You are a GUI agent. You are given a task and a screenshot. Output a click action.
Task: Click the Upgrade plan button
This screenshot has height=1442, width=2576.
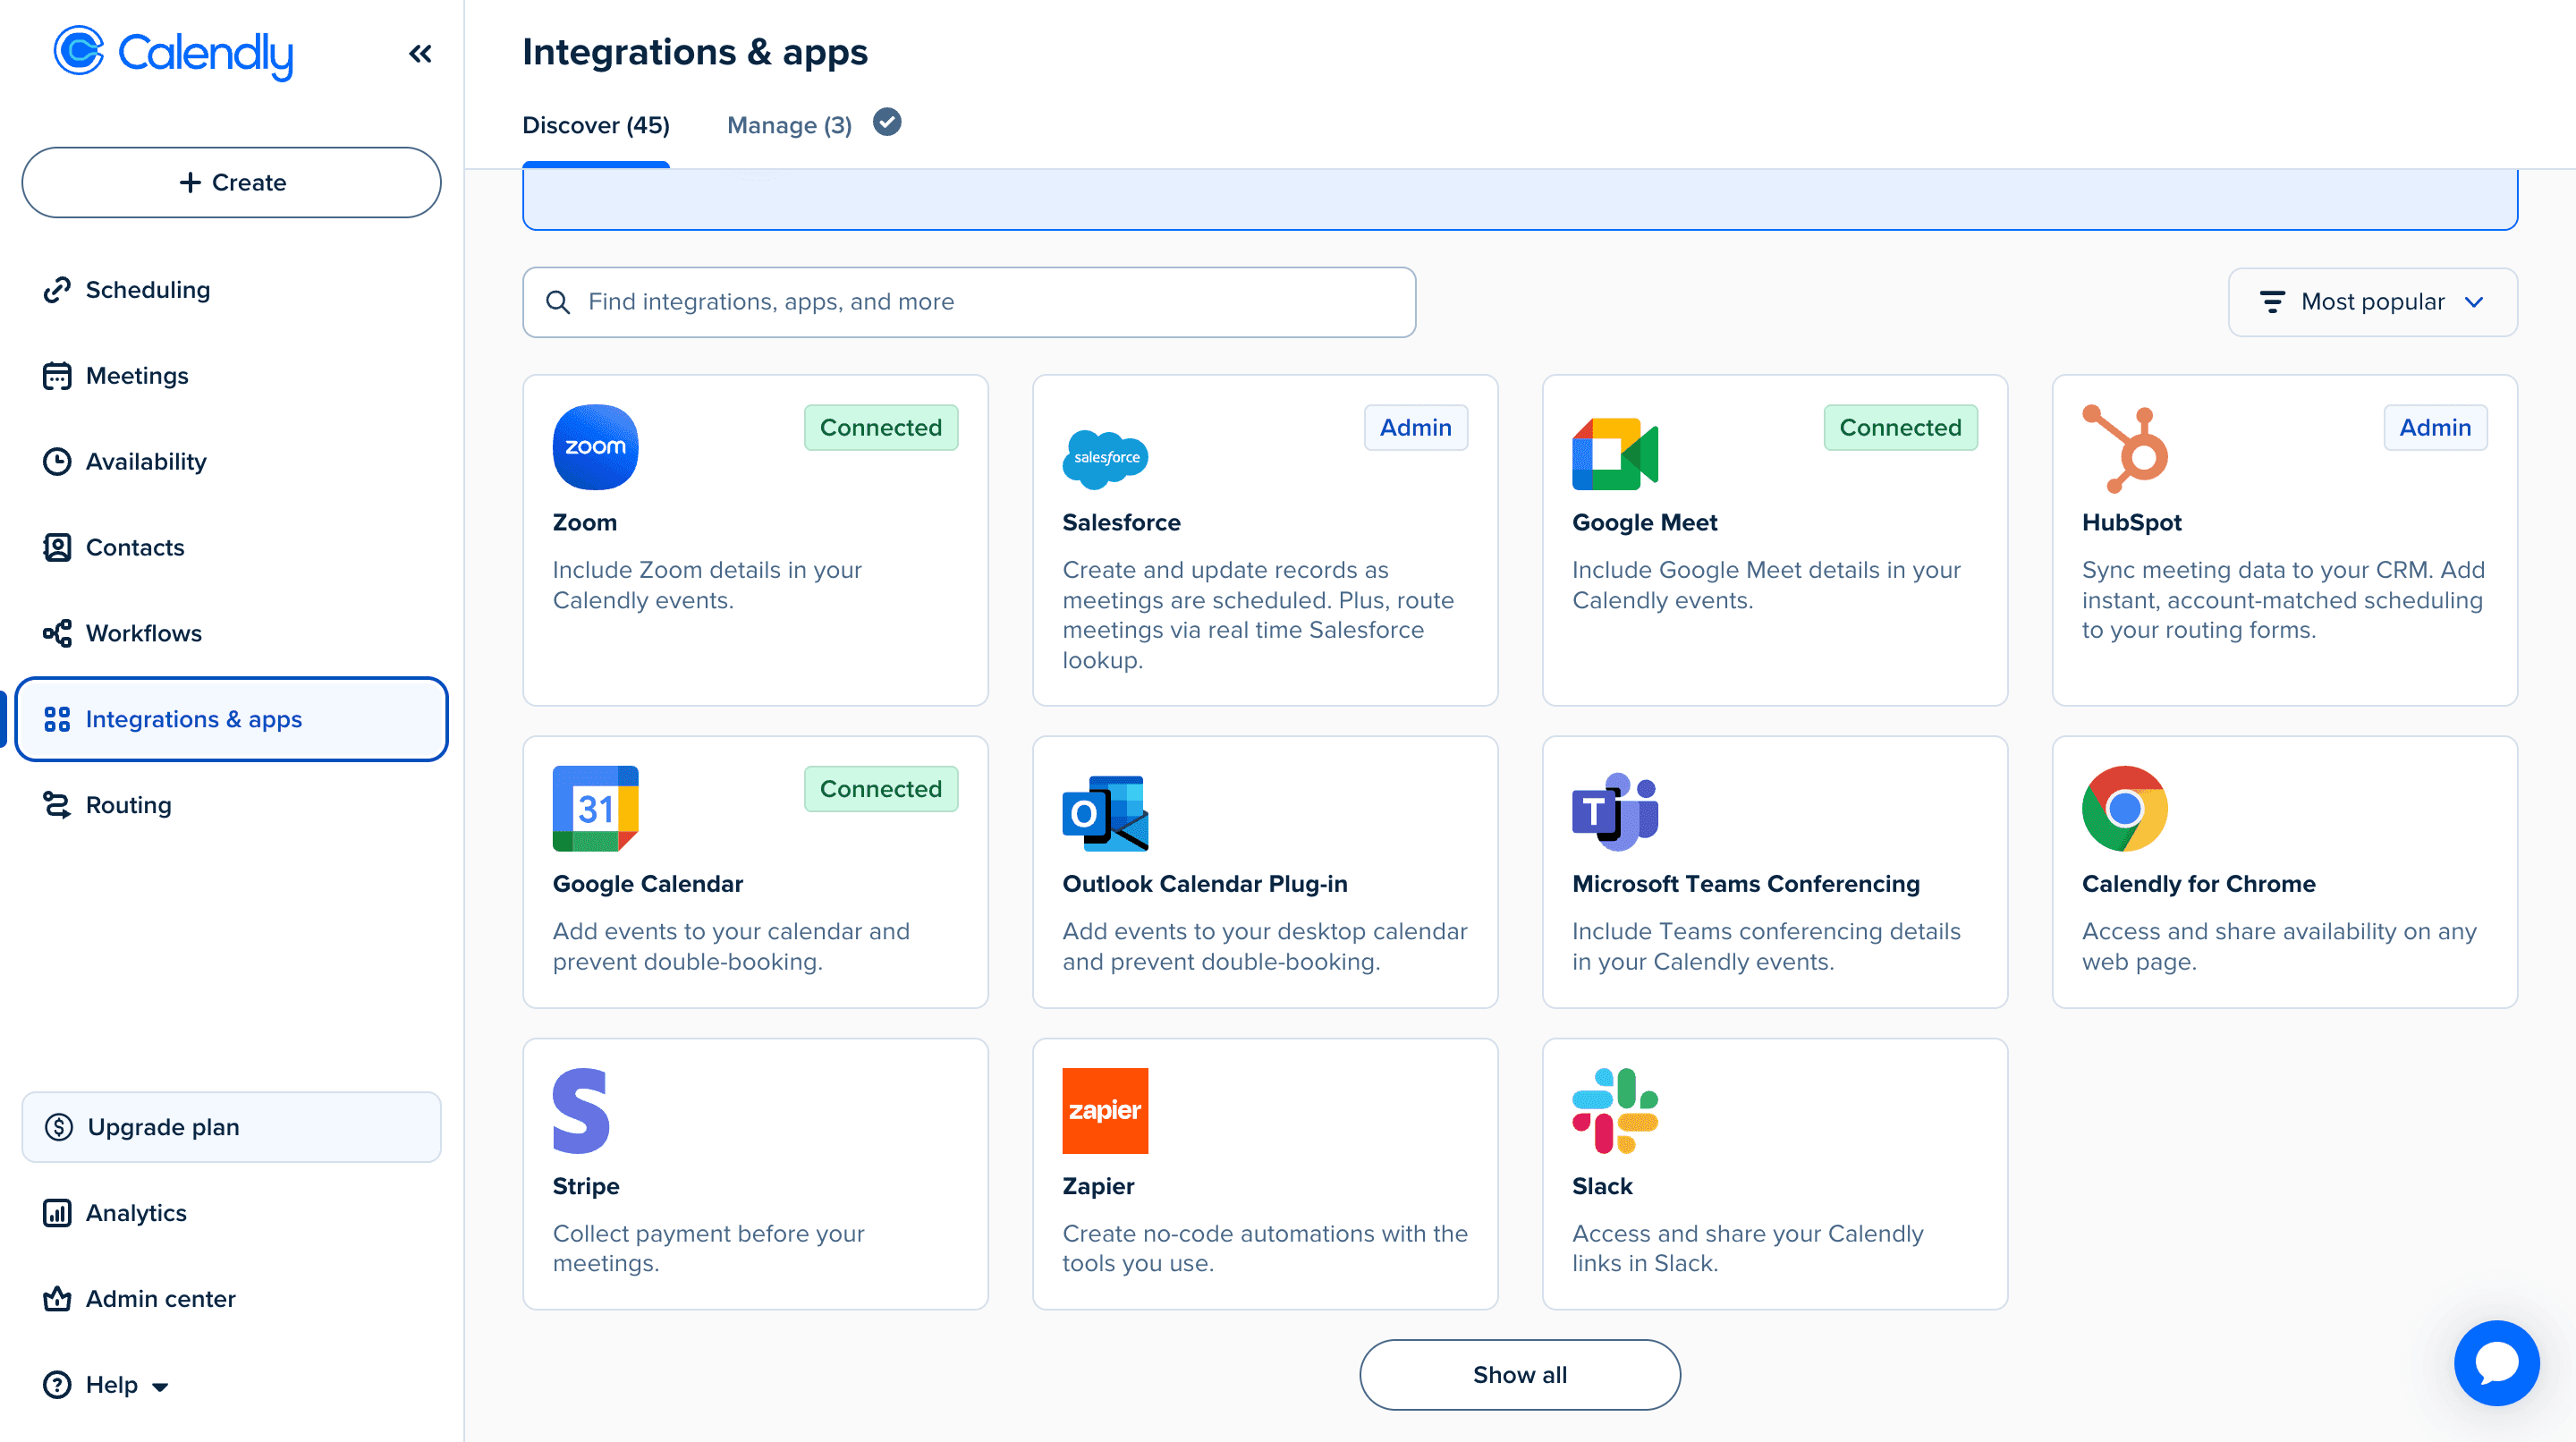pos(231,1127)
